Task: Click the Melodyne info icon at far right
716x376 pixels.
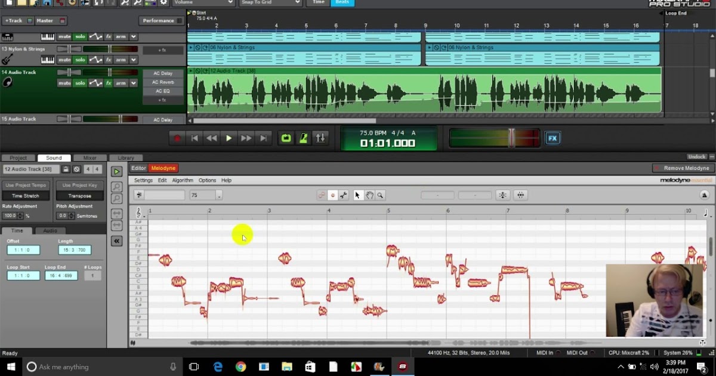Action: tap(704, 195)
